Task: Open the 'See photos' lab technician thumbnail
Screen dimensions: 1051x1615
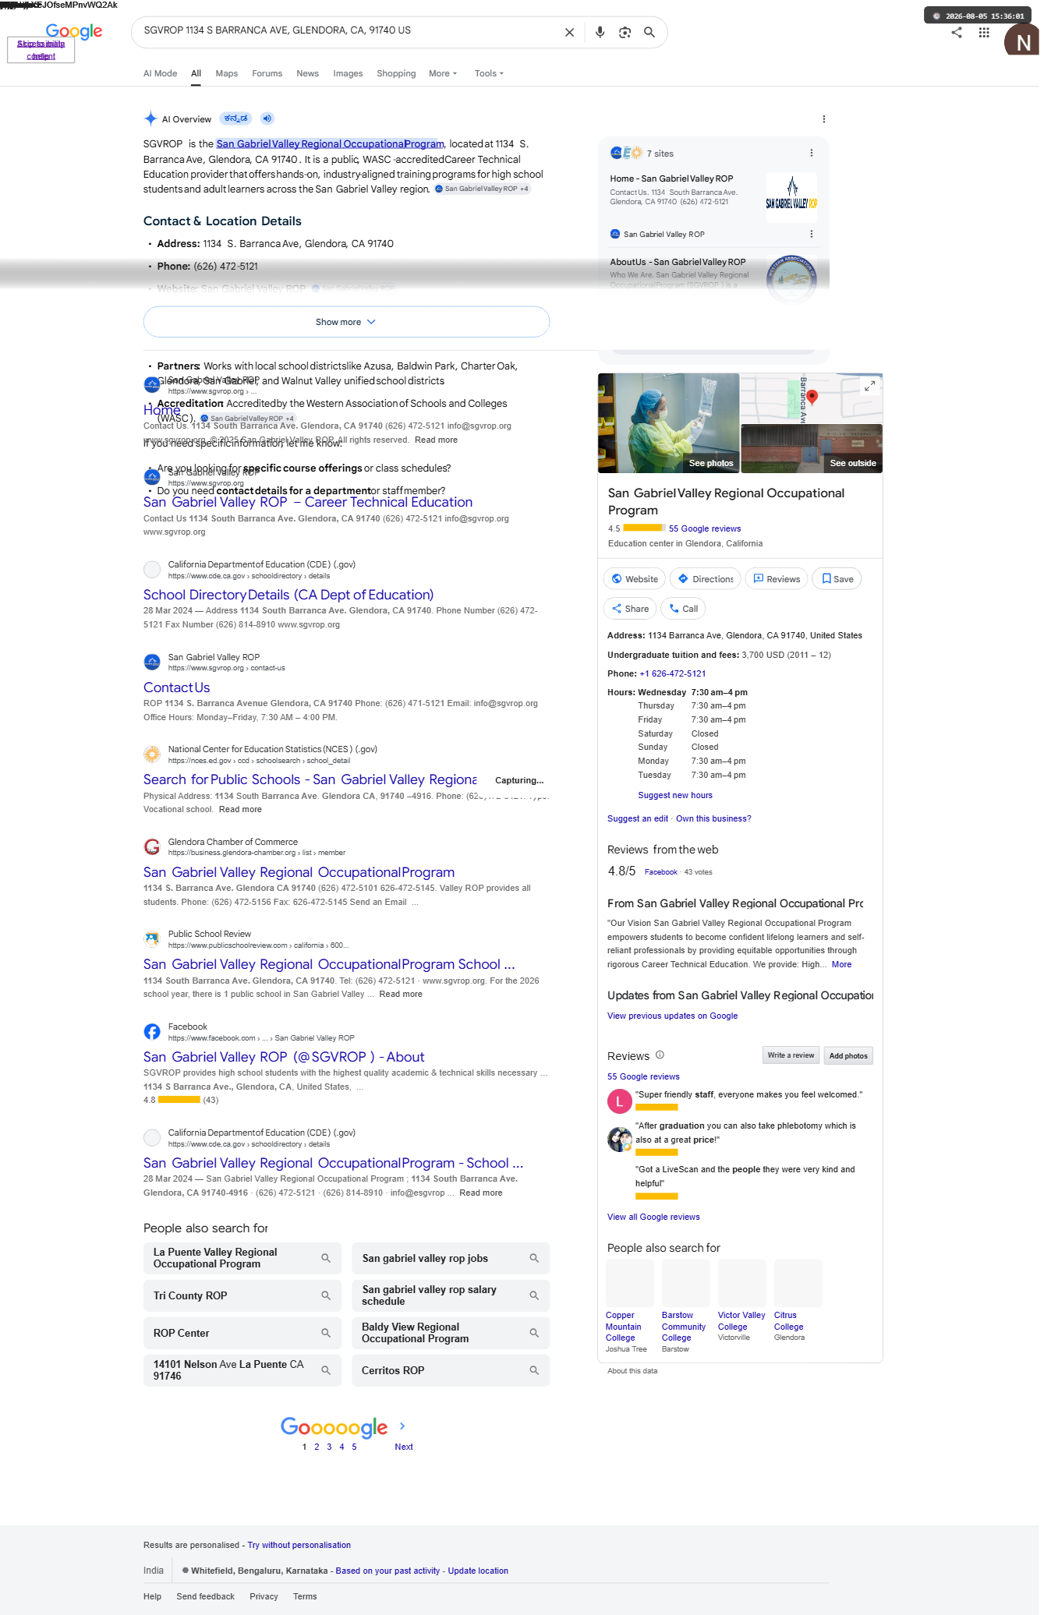Action: pos(668,423)
